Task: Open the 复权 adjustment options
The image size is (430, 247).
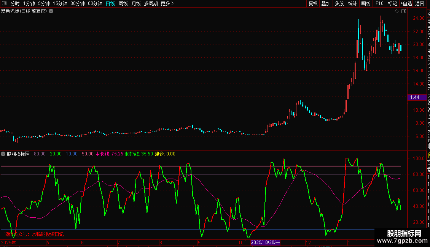Action: 313,3
